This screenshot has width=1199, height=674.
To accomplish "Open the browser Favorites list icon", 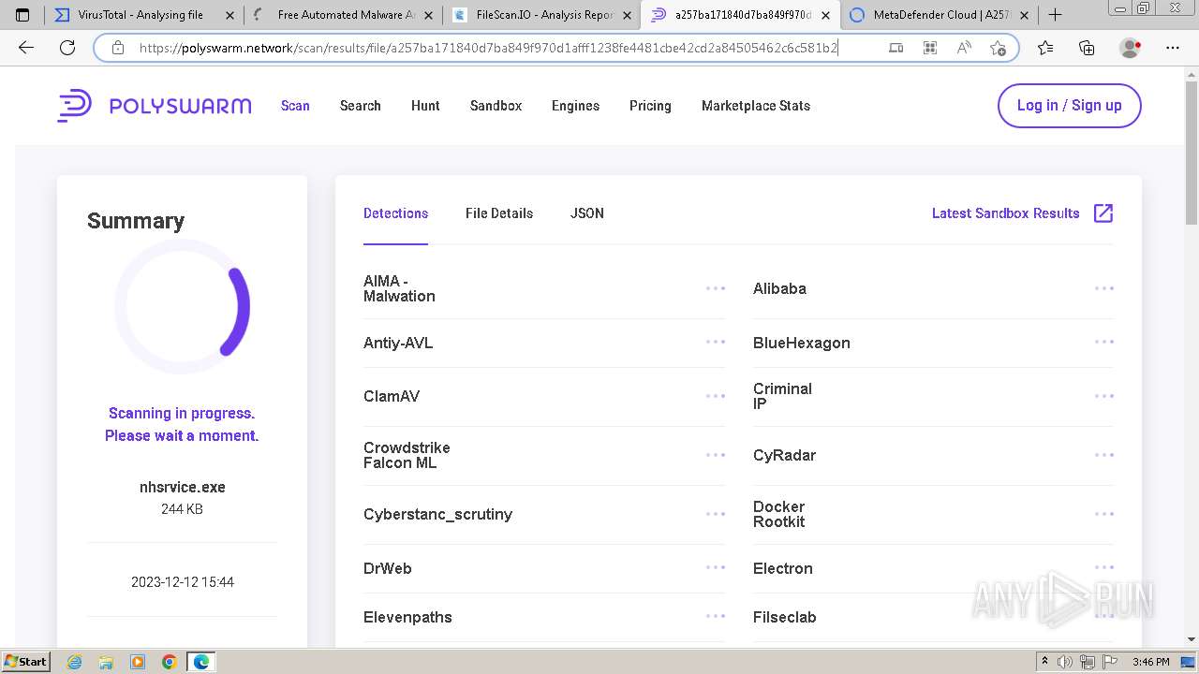I will [x=1045, y=48].
